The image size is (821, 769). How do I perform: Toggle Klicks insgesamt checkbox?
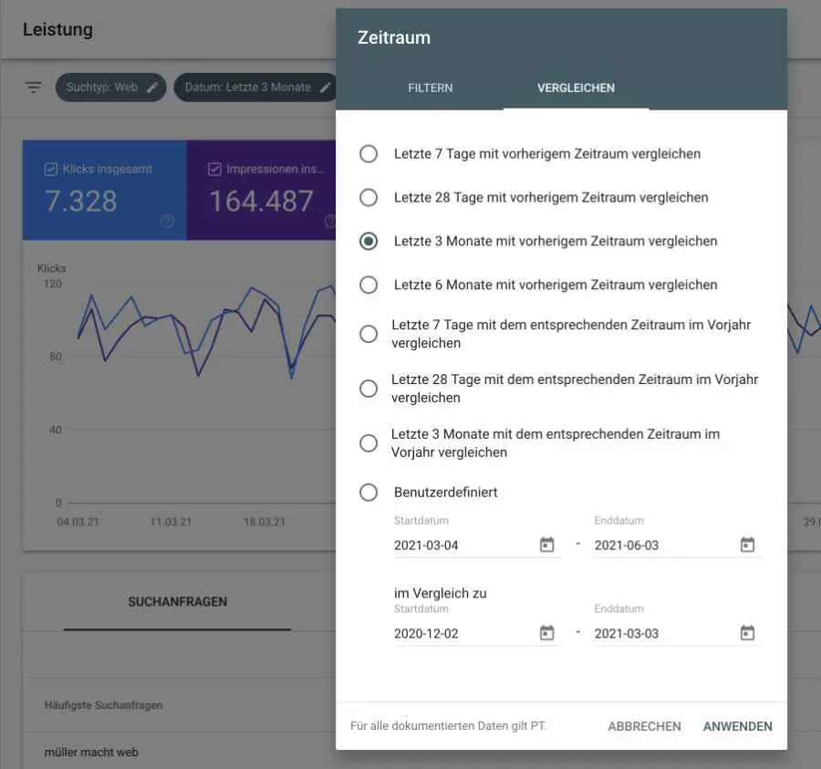point(51,169)
